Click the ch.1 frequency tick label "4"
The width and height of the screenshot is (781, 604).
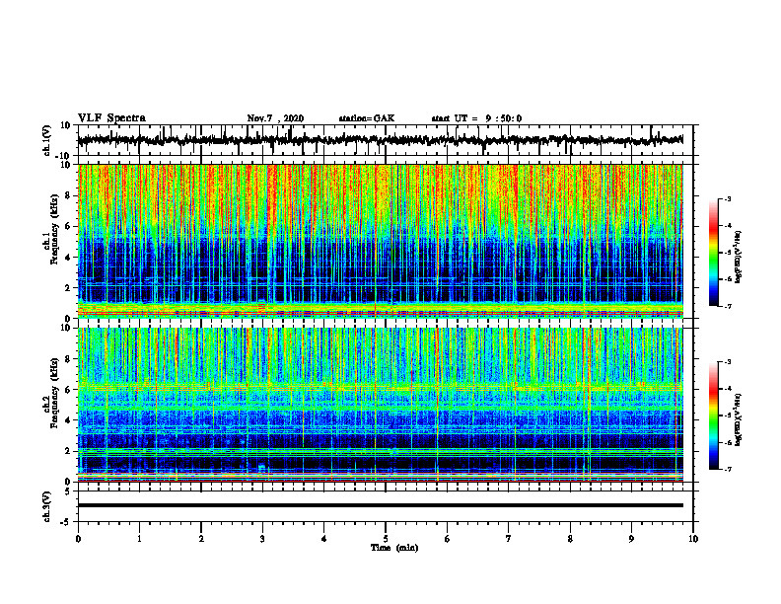pyautogui.click(x=69, y=258)
